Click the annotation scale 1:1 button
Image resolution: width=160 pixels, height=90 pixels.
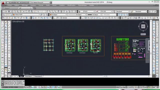click(130, 87)
